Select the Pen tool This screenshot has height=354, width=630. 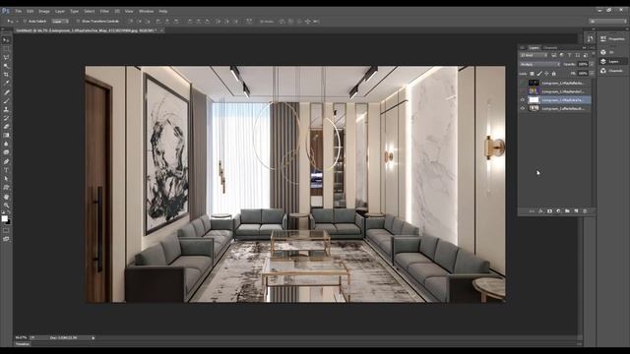6,161
